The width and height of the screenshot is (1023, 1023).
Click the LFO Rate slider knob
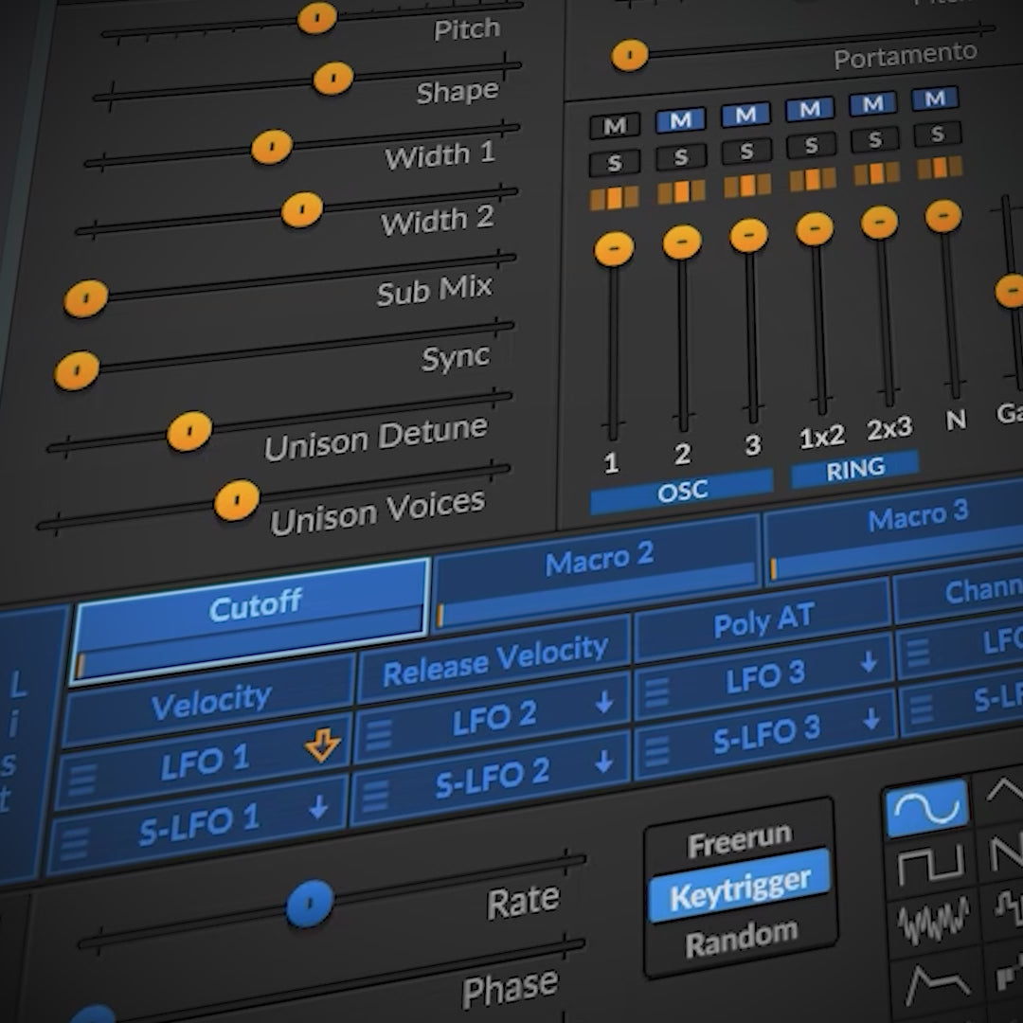pos(311,903)
